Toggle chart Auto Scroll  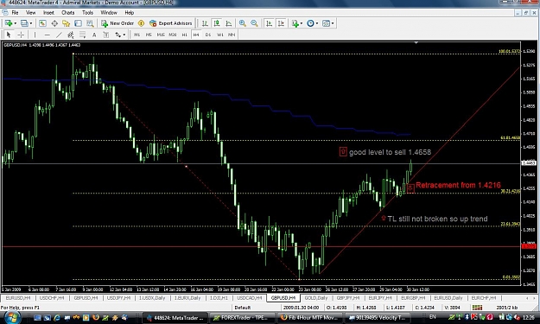(x=270, y=23)
